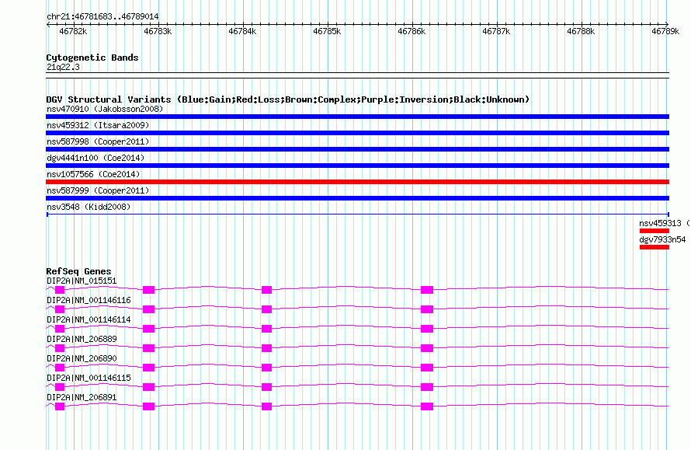Click the short red bar under dgv7933n54
Screen dimensions: 691x450
pos(655,247)
